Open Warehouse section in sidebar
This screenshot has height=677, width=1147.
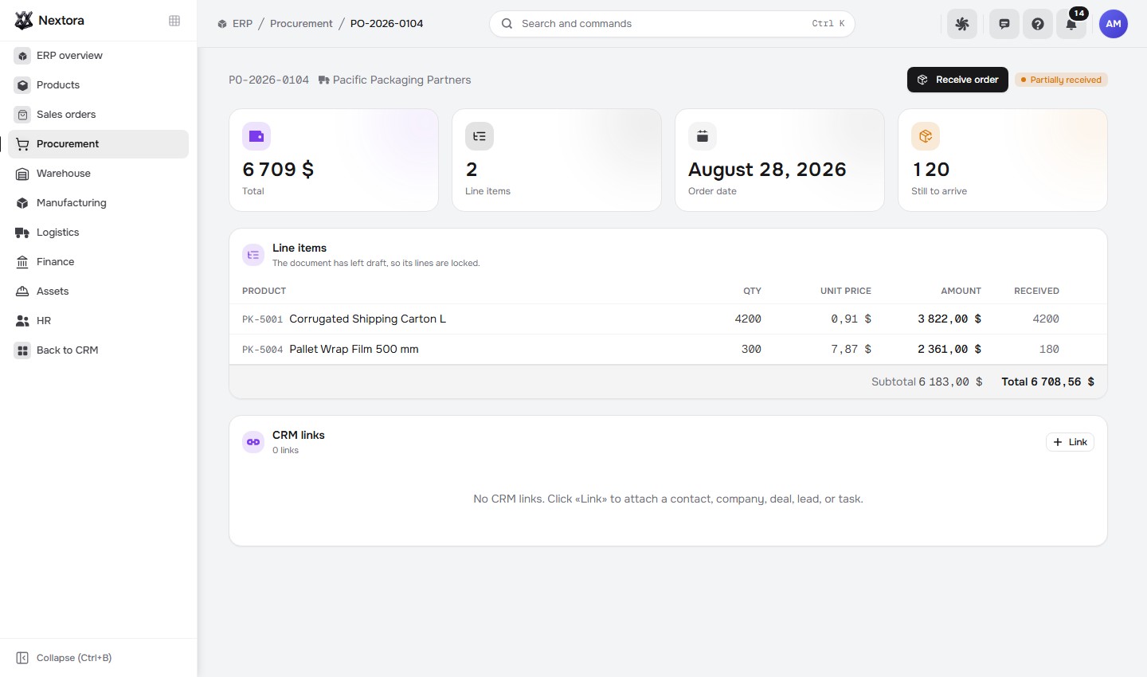(99, 174)
